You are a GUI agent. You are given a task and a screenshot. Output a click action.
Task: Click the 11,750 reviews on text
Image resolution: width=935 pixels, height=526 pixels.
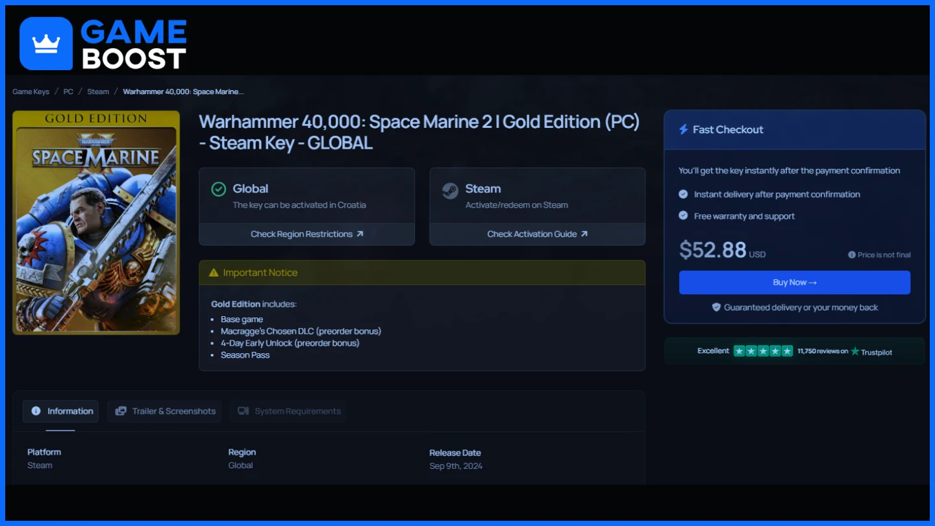tap(823, 351)
